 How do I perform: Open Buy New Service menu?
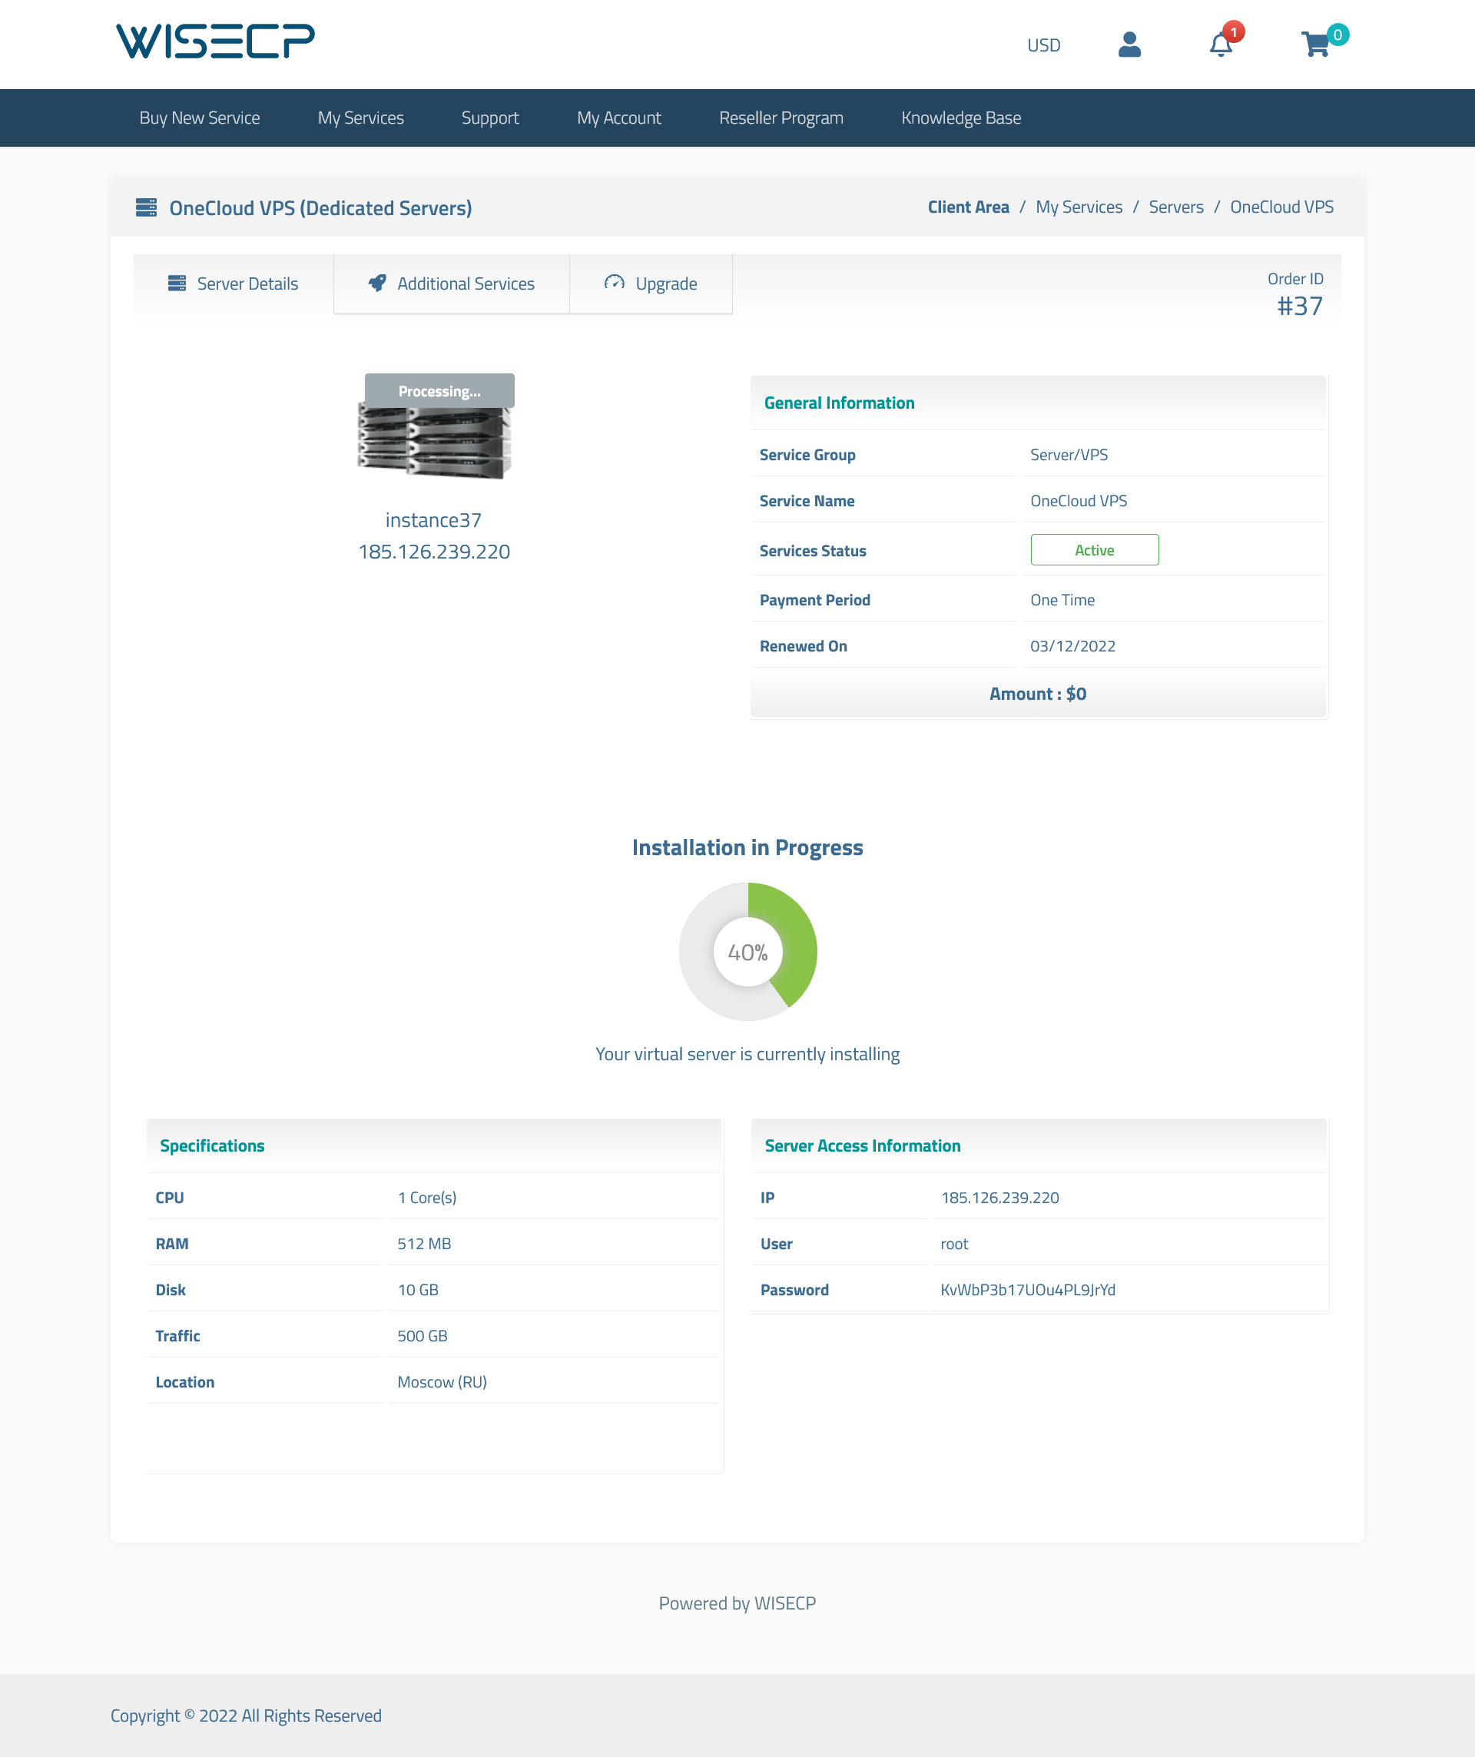[199, 118]
